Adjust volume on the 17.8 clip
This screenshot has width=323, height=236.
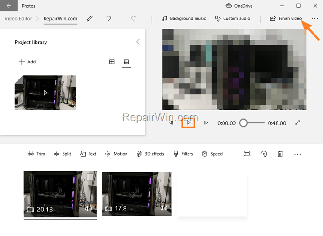(x=164, y=208)
